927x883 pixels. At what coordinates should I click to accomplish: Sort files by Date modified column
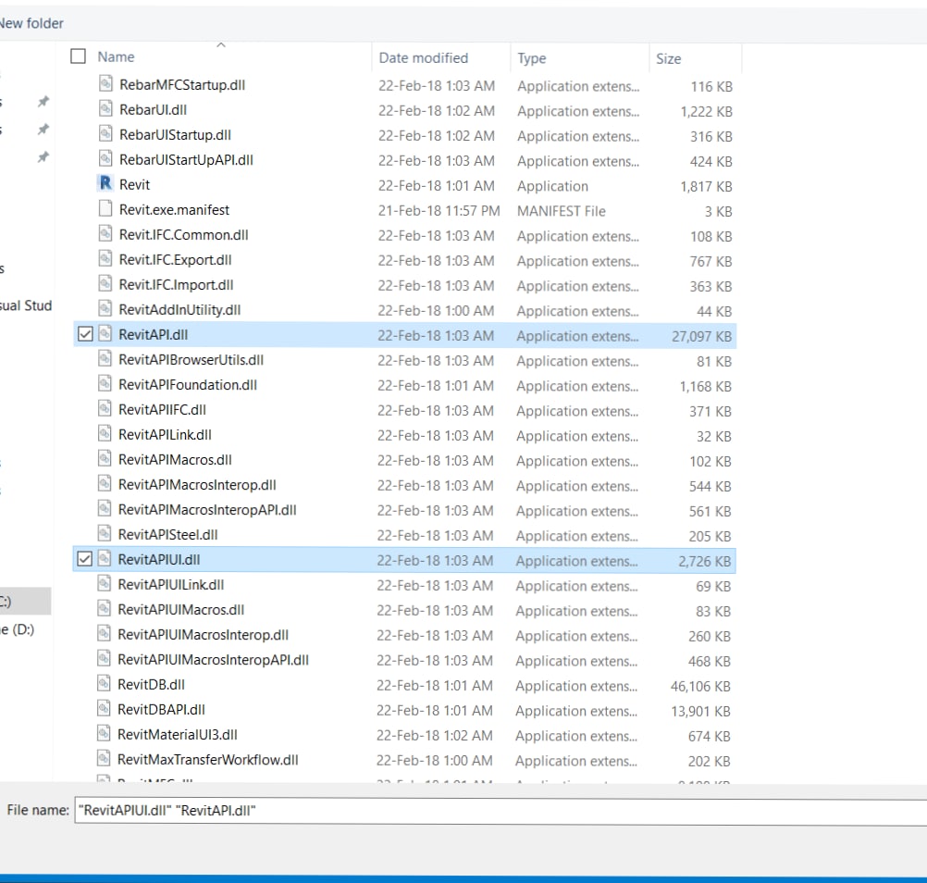click(424, 57)
